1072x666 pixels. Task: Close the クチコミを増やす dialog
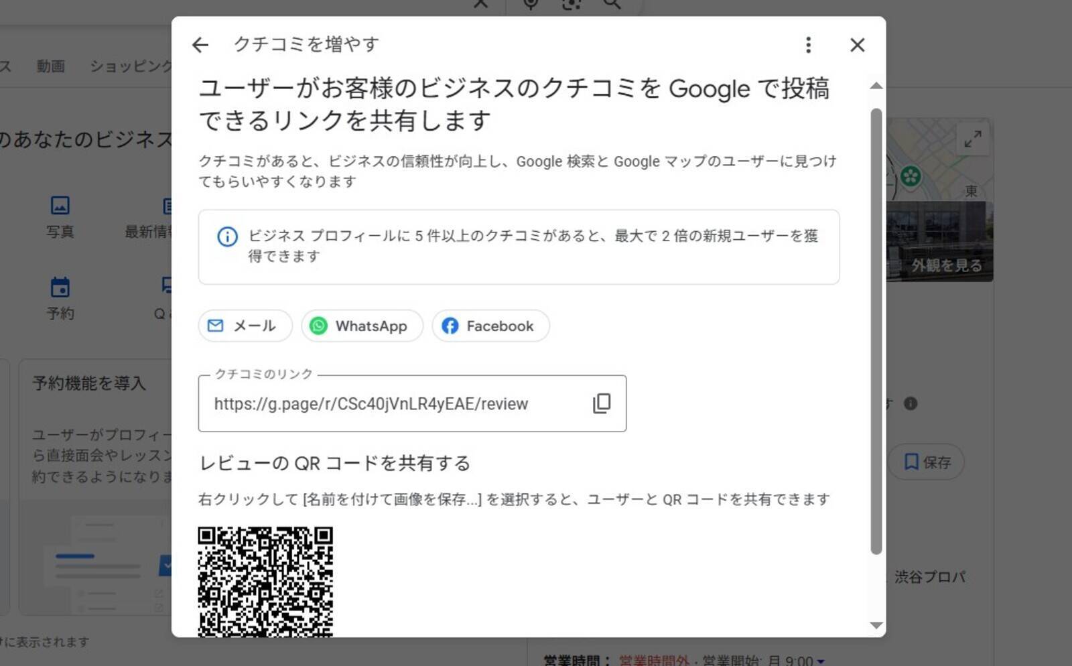click(858, 45)
